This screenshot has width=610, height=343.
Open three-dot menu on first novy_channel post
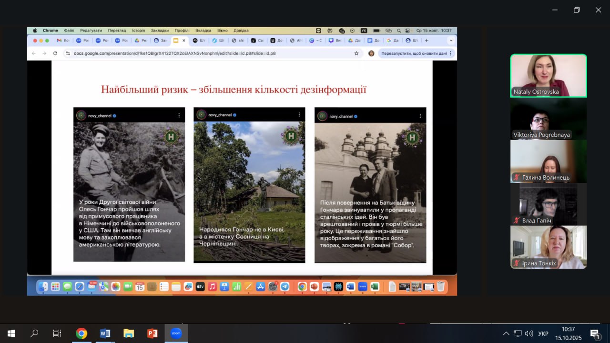click(x=179, y=115)
